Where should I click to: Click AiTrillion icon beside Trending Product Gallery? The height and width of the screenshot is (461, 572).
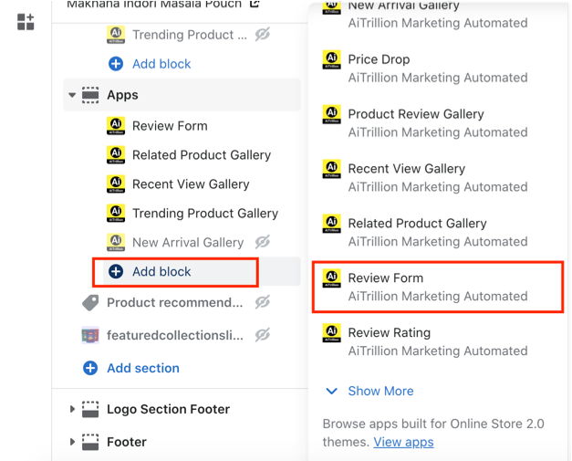[x=116, y=214]
